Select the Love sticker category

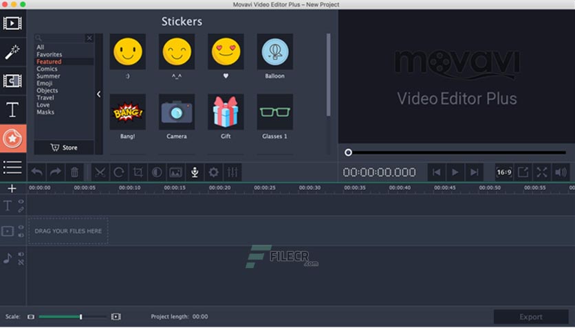(x=43, y=105)
